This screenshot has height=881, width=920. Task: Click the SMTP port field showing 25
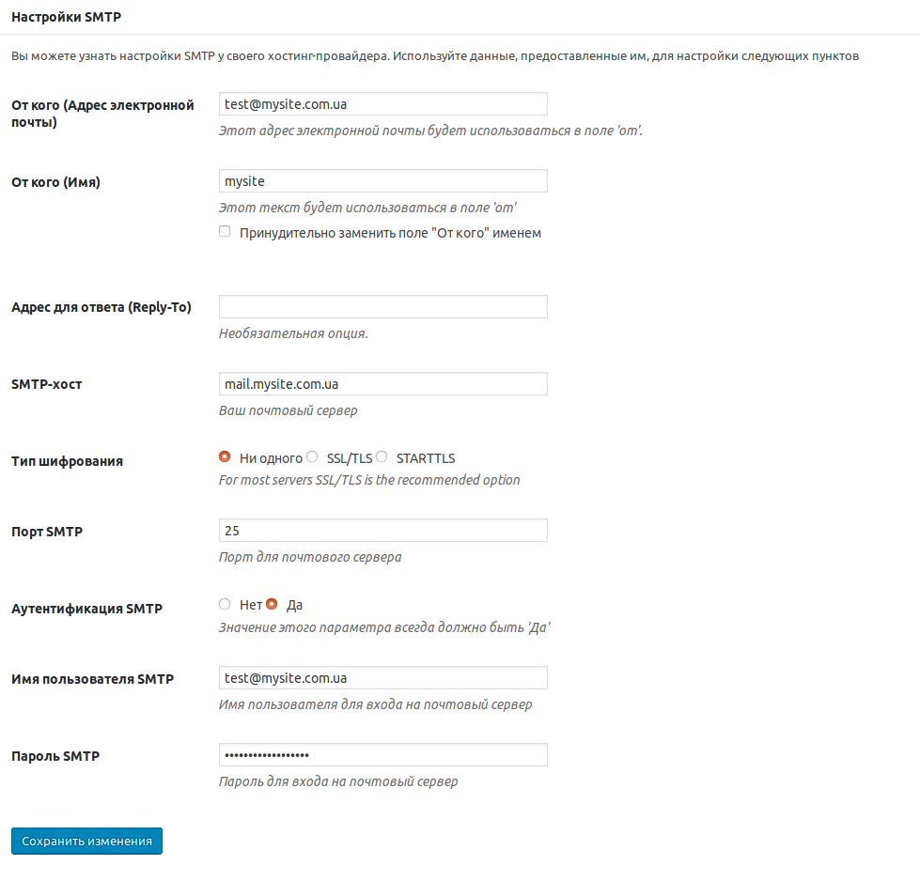click(383, 531)
